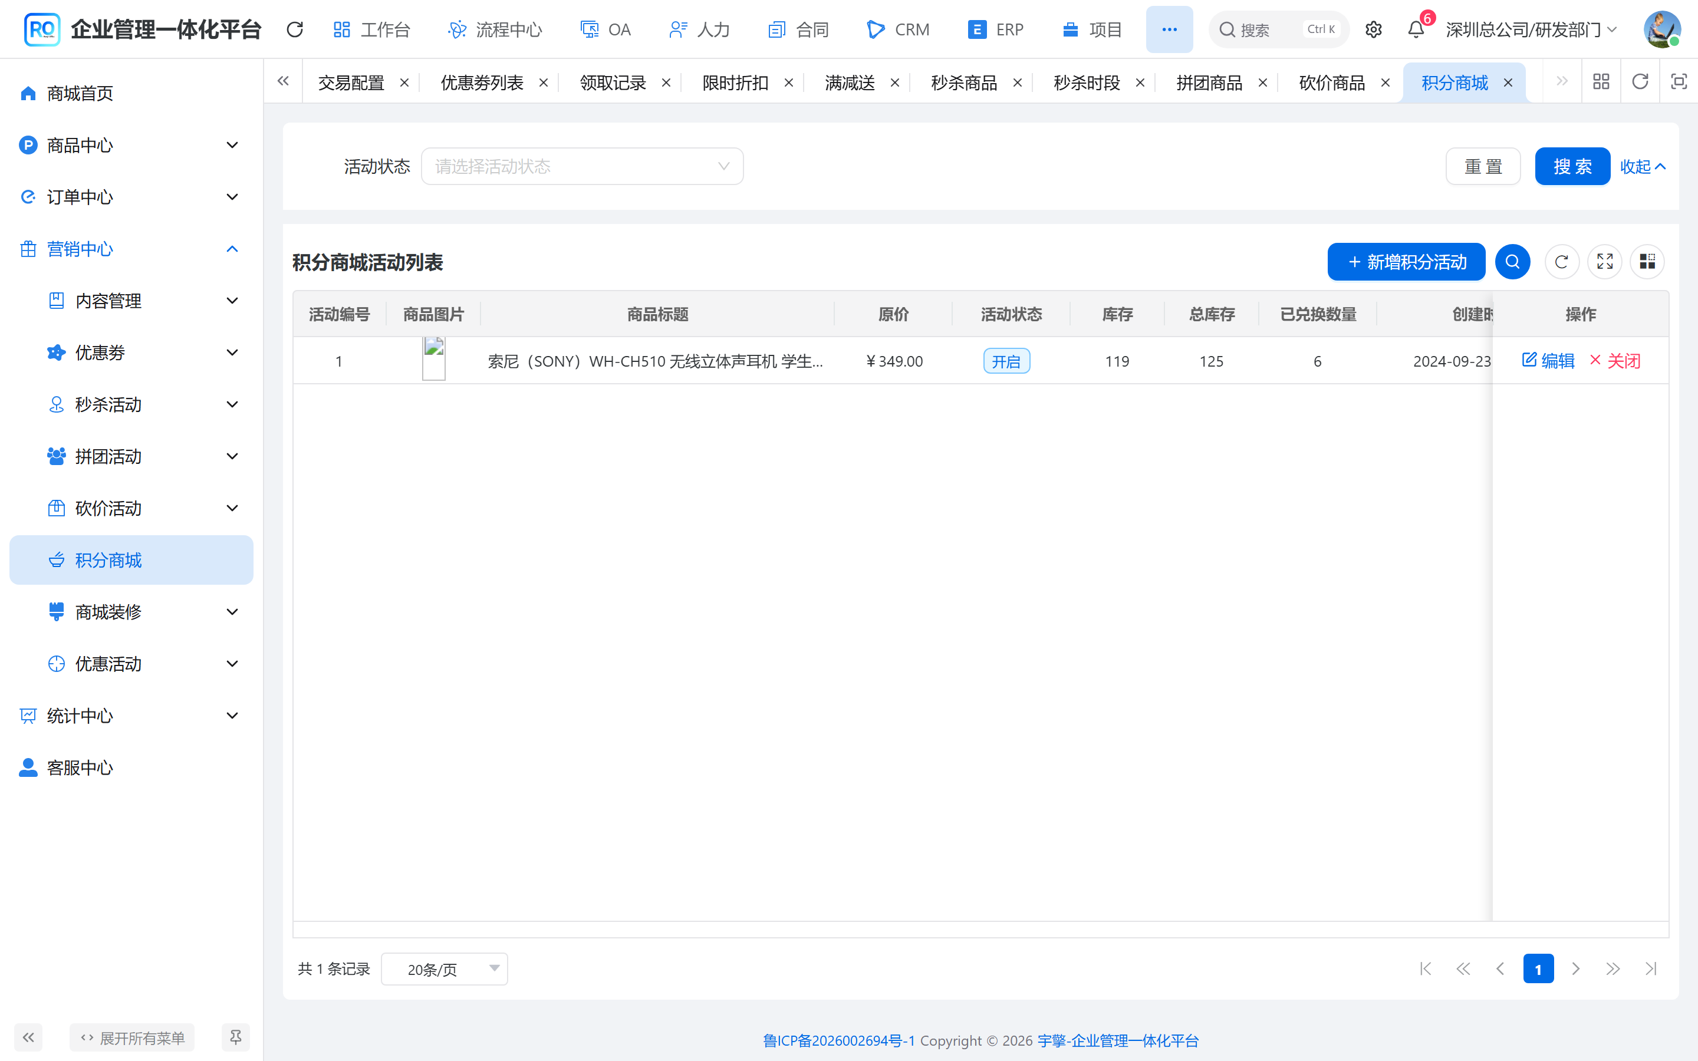1698x1061 pixels.
Task: Click the 重置 reset button
Action: click(1483, 166)
